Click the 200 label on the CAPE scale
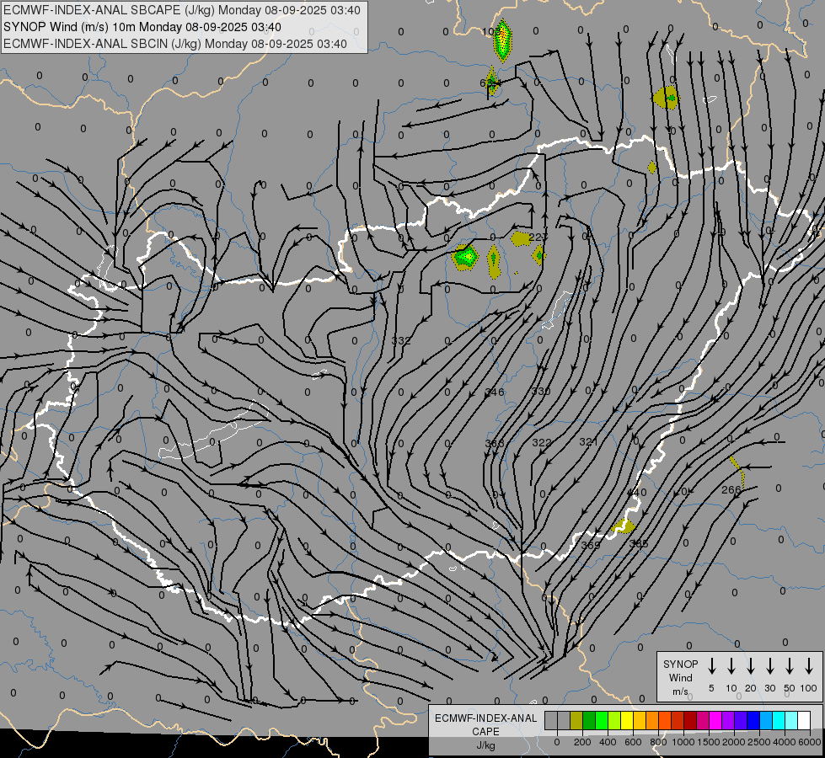Viewport: 825px width, 758px height. 582,742
